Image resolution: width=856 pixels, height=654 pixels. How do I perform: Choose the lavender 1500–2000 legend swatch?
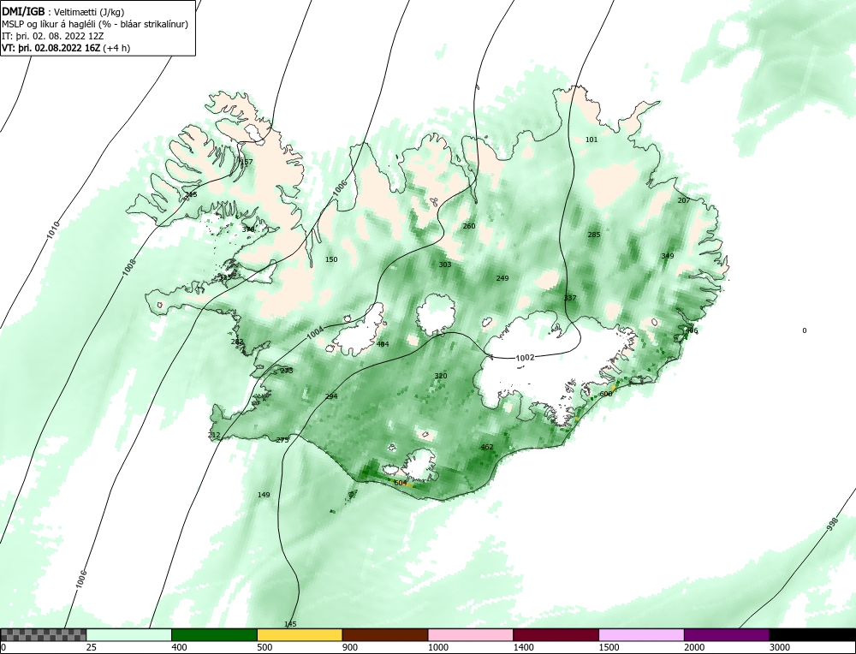pos(641,634)
